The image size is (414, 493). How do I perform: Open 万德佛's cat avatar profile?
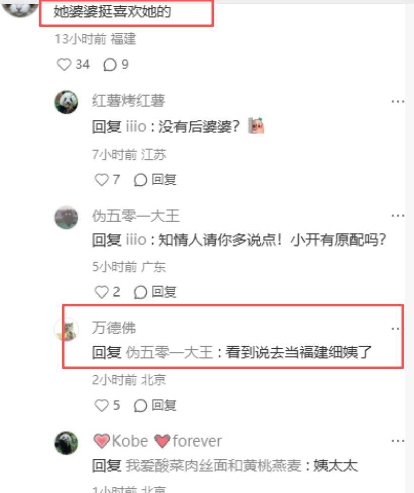click(x=66, y=329)
